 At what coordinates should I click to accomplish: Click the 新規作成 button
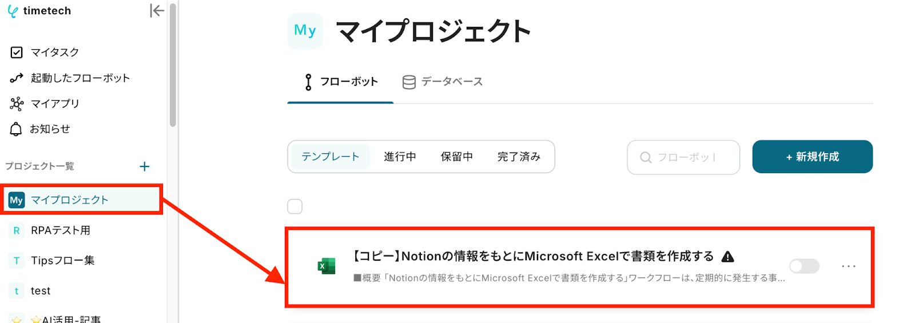pos(812,157)
